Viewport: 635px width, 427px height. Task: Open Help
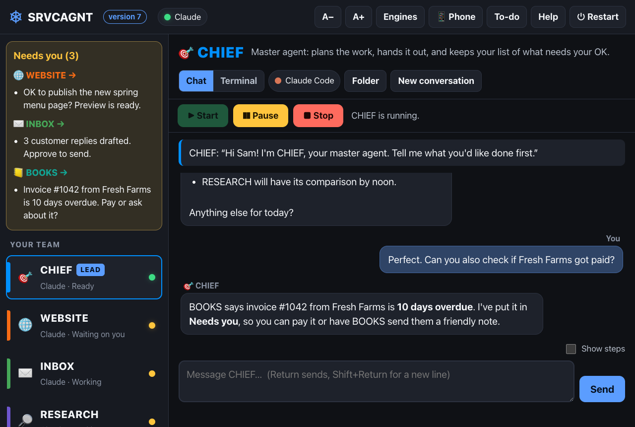tap(548, 17)
